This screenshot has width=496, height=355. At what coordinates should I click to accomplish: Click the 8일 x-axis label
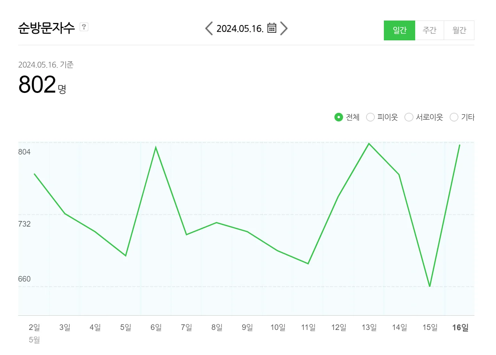pos(217,328)
